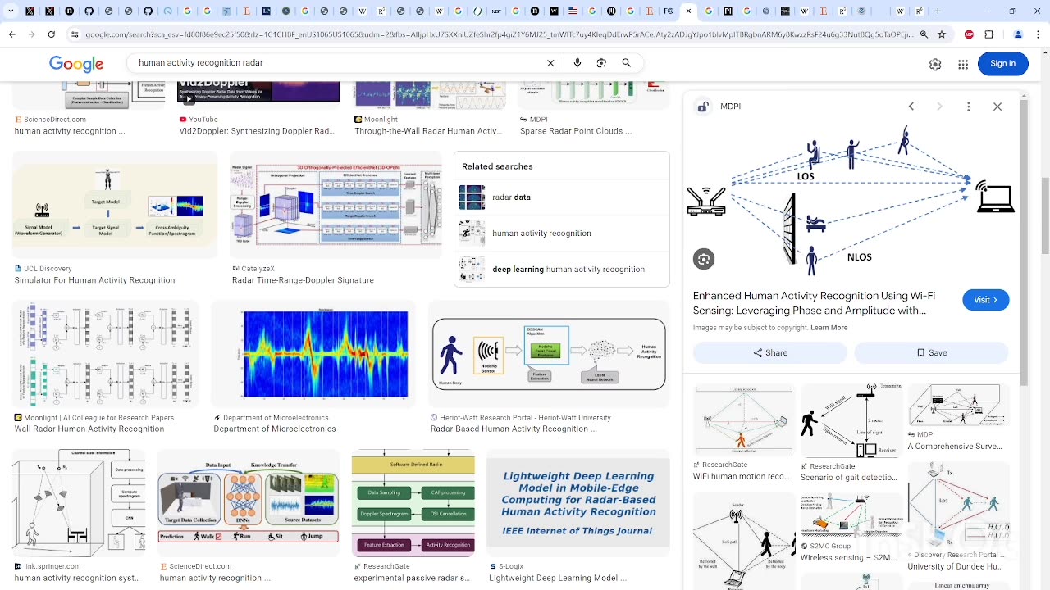Clear the search query with X

point(550,63)
